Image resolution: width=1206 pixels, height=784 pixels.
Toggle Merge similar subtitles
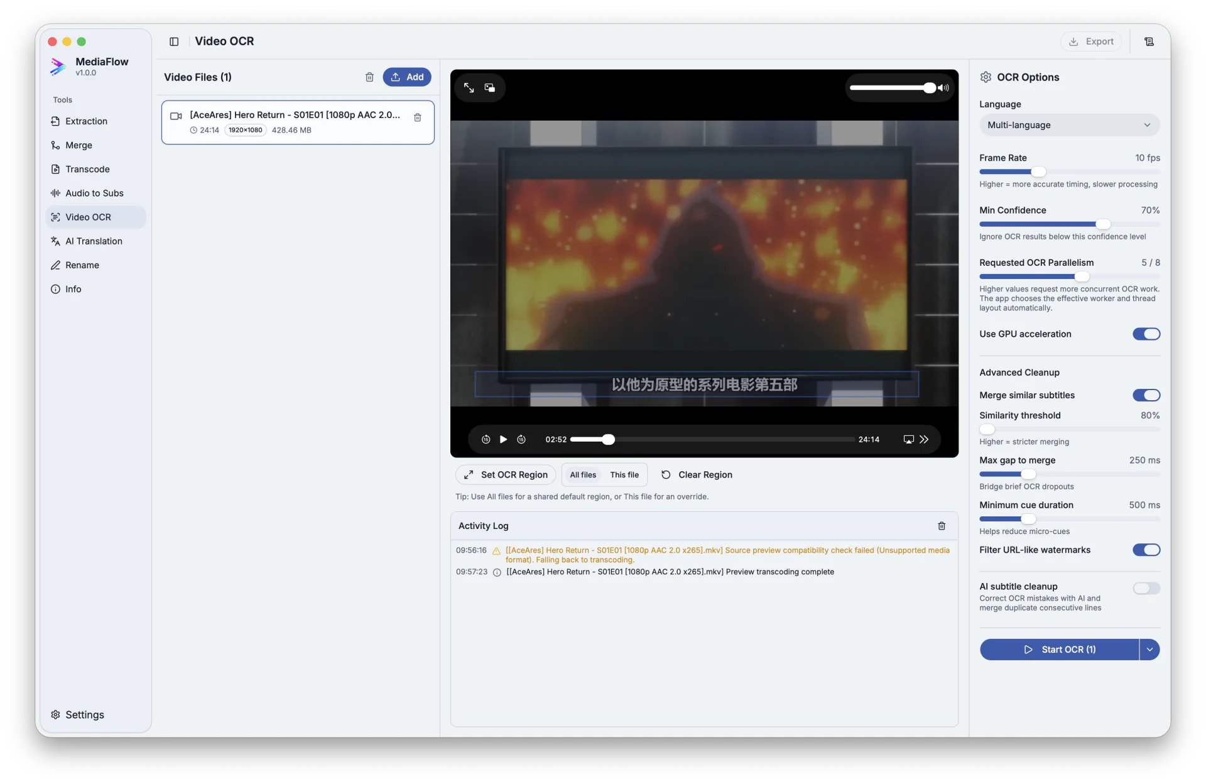pyautogui.click(x=1146, y=395)
